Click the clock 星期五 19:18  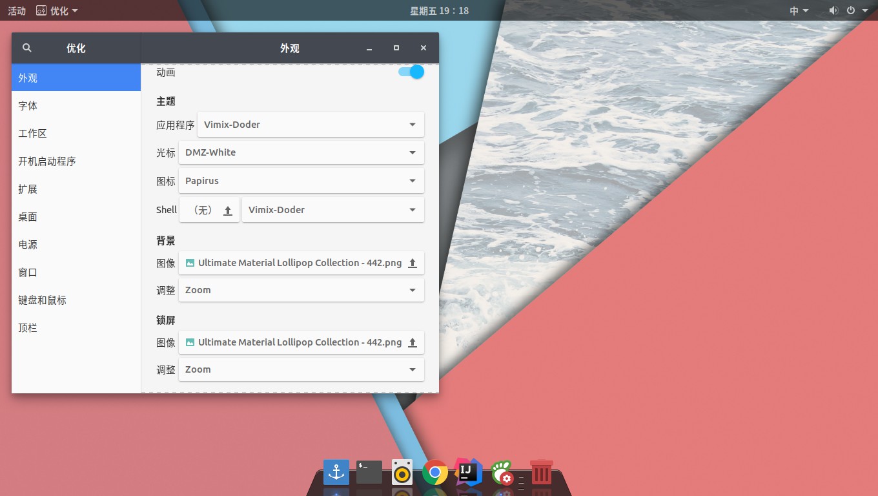(439, 11)
